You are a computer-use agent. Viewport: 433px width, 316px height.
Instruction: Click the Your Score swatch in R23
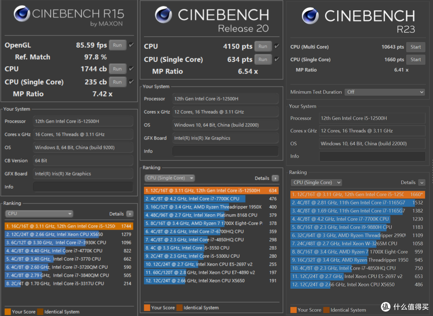coord(293,310)
